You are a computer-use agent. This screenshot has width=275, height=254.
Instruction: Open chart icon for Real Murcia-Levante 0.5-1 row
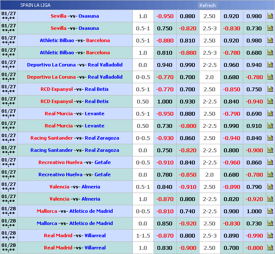270,114
